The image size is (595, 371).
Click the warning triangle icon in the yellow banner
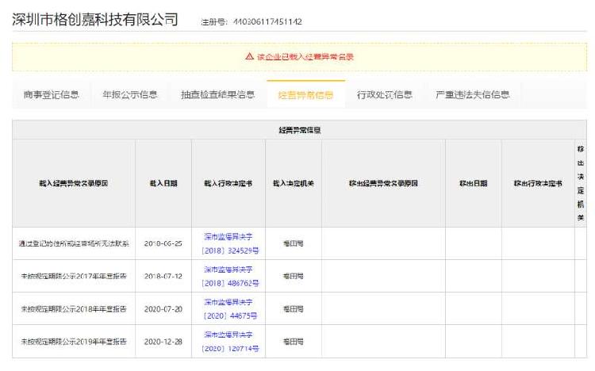tap(249, 56)
